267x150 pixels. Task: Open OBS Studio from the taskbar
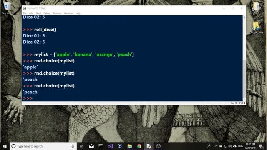pyautogui.click(x=159, y=146)
